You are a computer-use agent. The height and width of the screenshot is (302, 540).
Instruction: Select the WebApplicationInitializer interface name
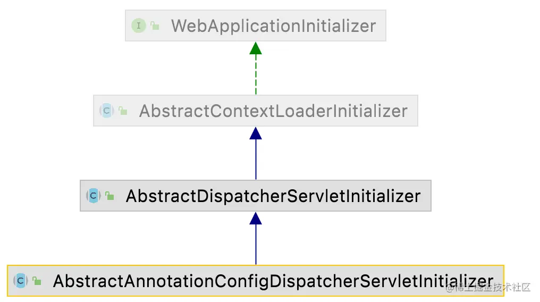tap(273, 26)
